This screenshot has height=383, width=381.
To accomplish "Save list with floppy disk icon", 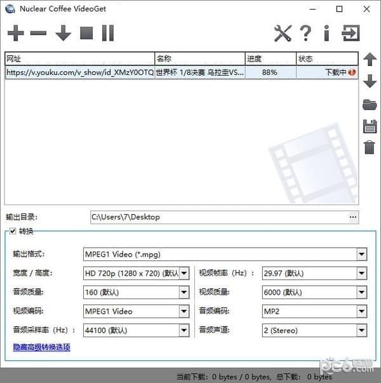I will [370, 126].
